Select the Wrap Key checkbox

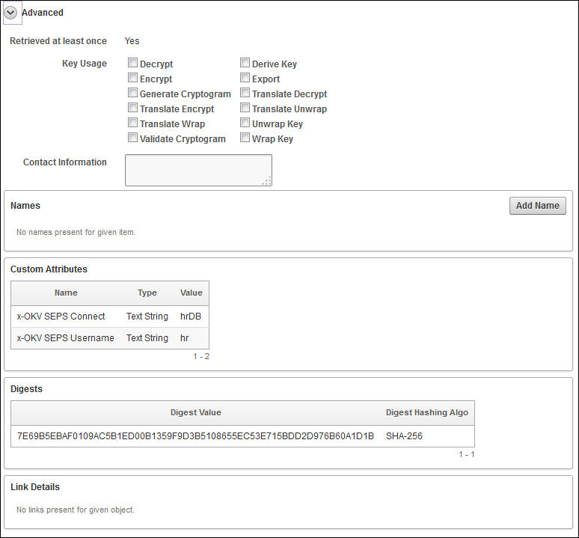tap(245, 138)
